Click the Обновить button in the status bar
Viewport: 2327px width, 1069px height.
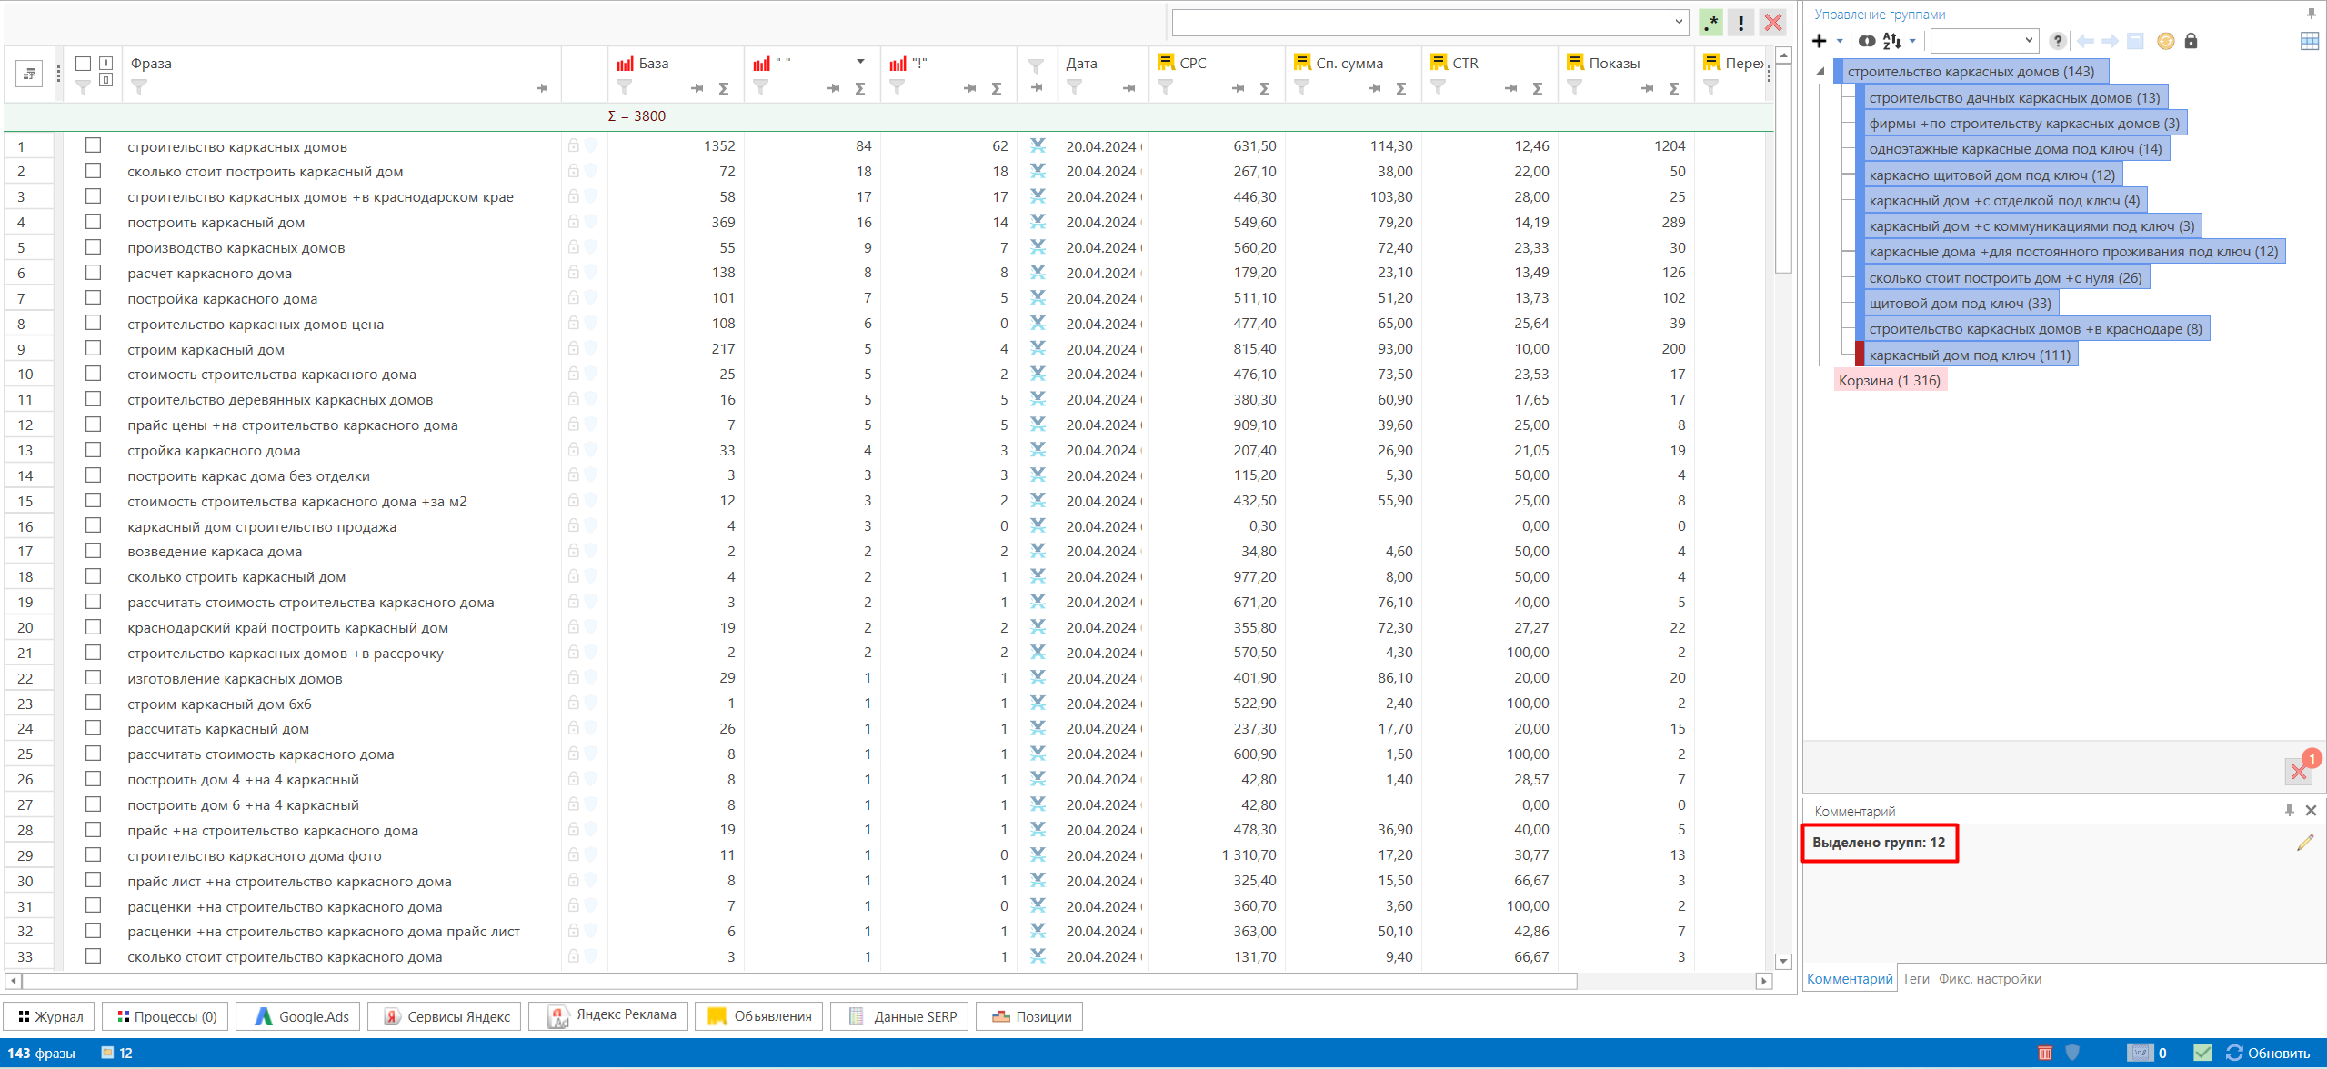pyautogui.click(x=2268, y=1053)
